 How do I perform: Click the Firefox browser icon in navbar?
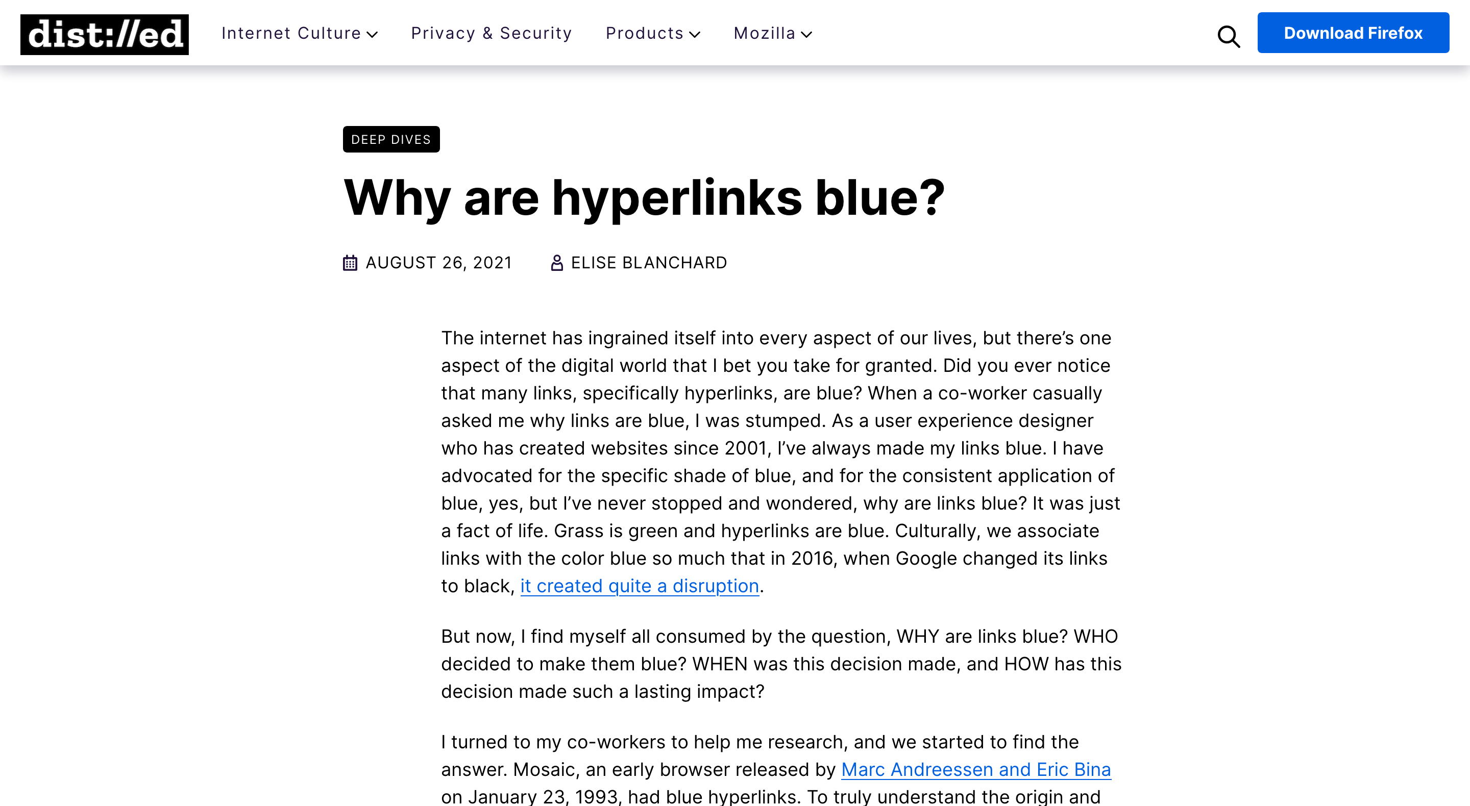tap(1353, 32)
